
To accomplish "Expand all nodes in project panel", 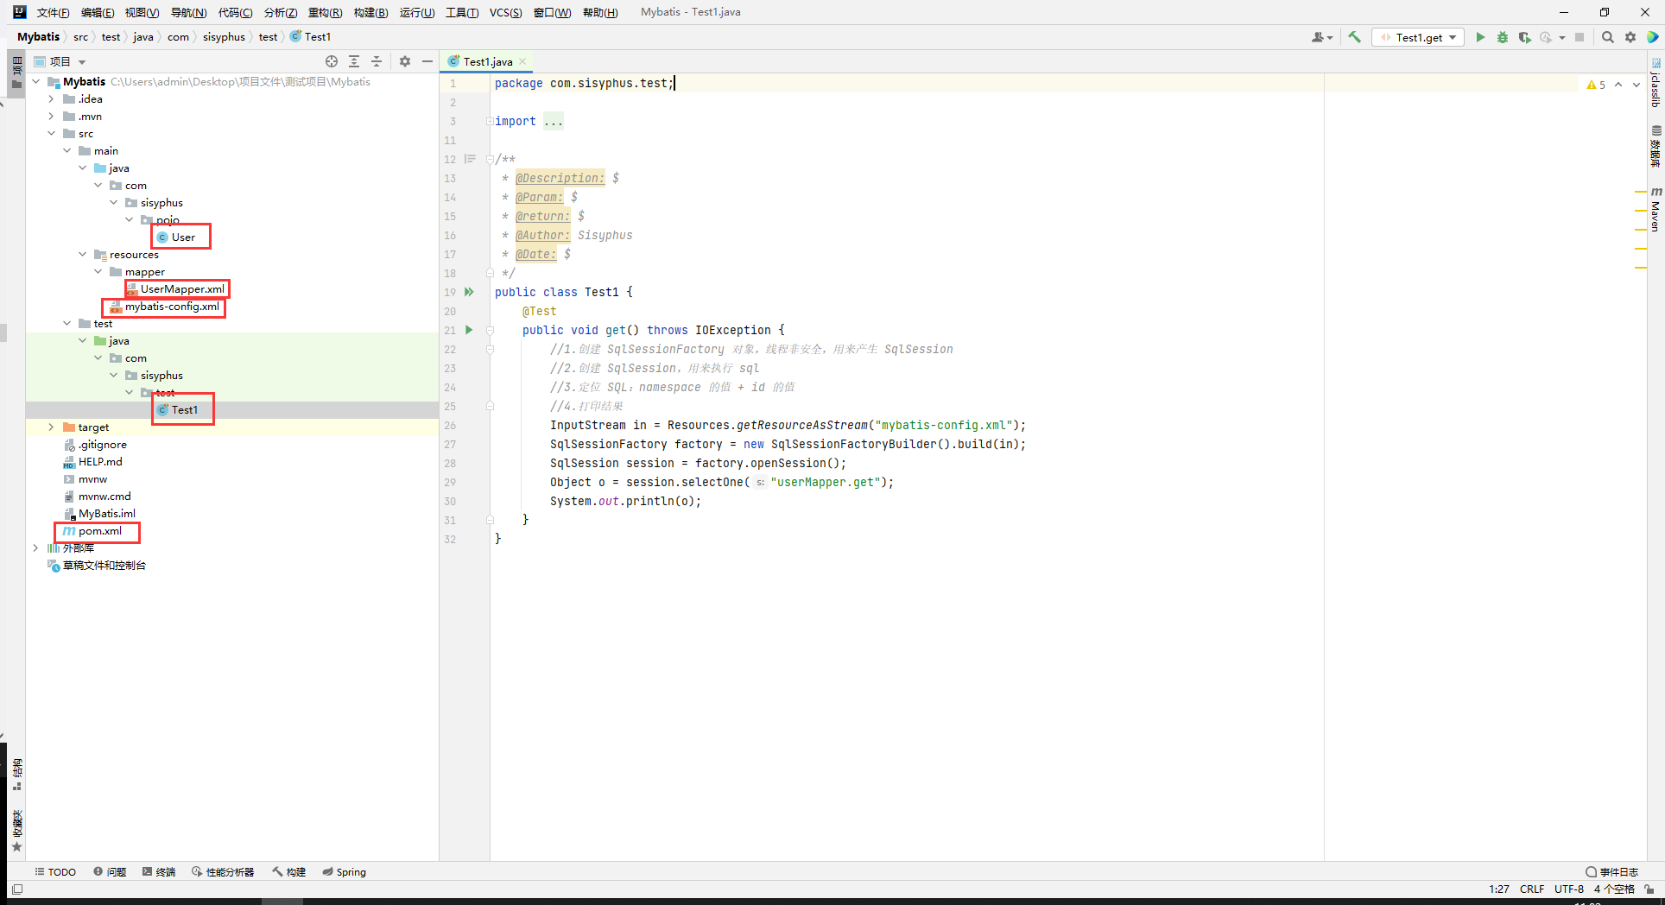I will coord(354,61).
